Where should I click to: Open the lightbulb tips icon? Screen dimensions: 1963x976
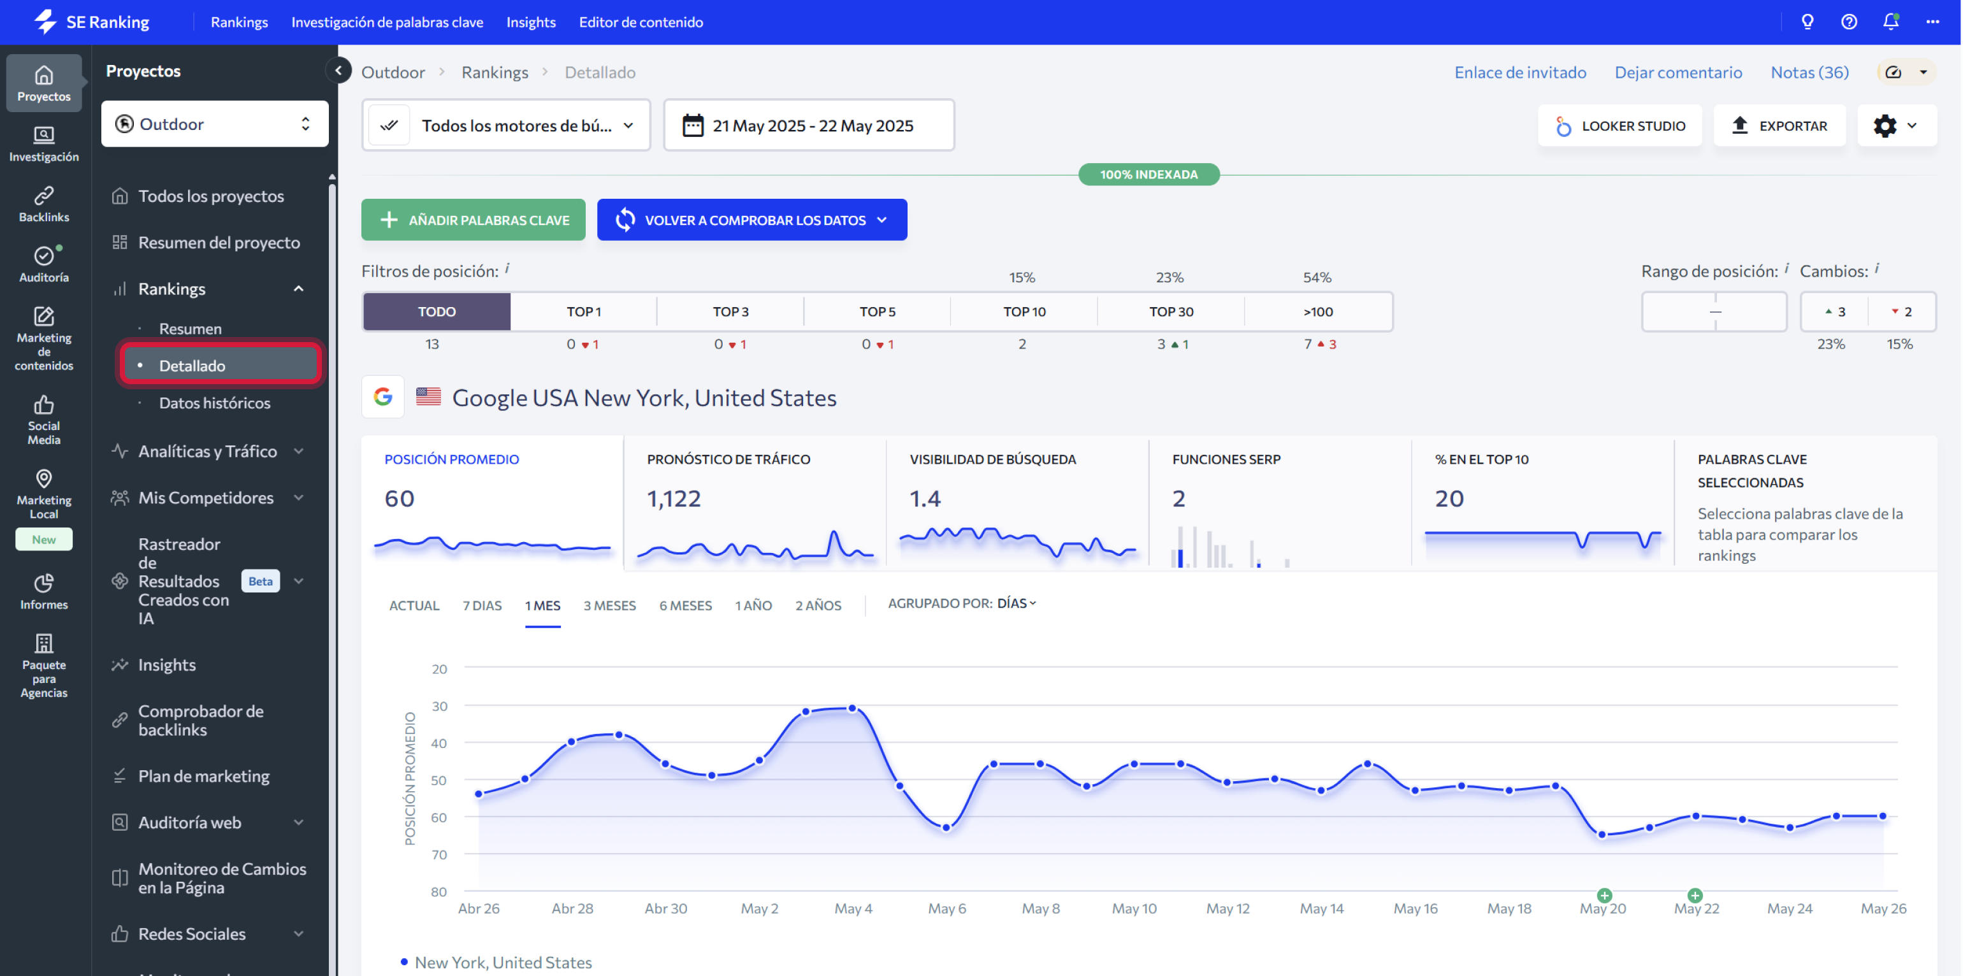1807,22
